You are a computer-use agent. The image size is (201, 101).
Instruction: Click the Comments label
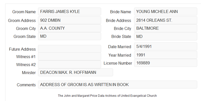click(x=26, y=85)
